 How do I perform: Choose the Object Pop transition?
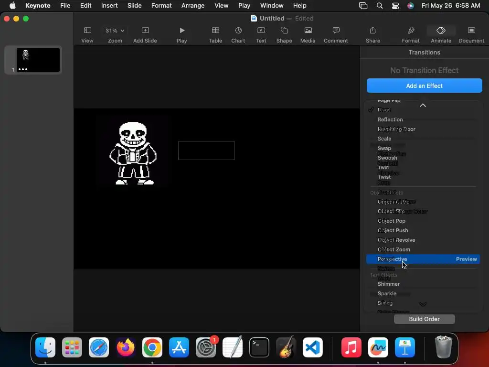click(392, 221)
